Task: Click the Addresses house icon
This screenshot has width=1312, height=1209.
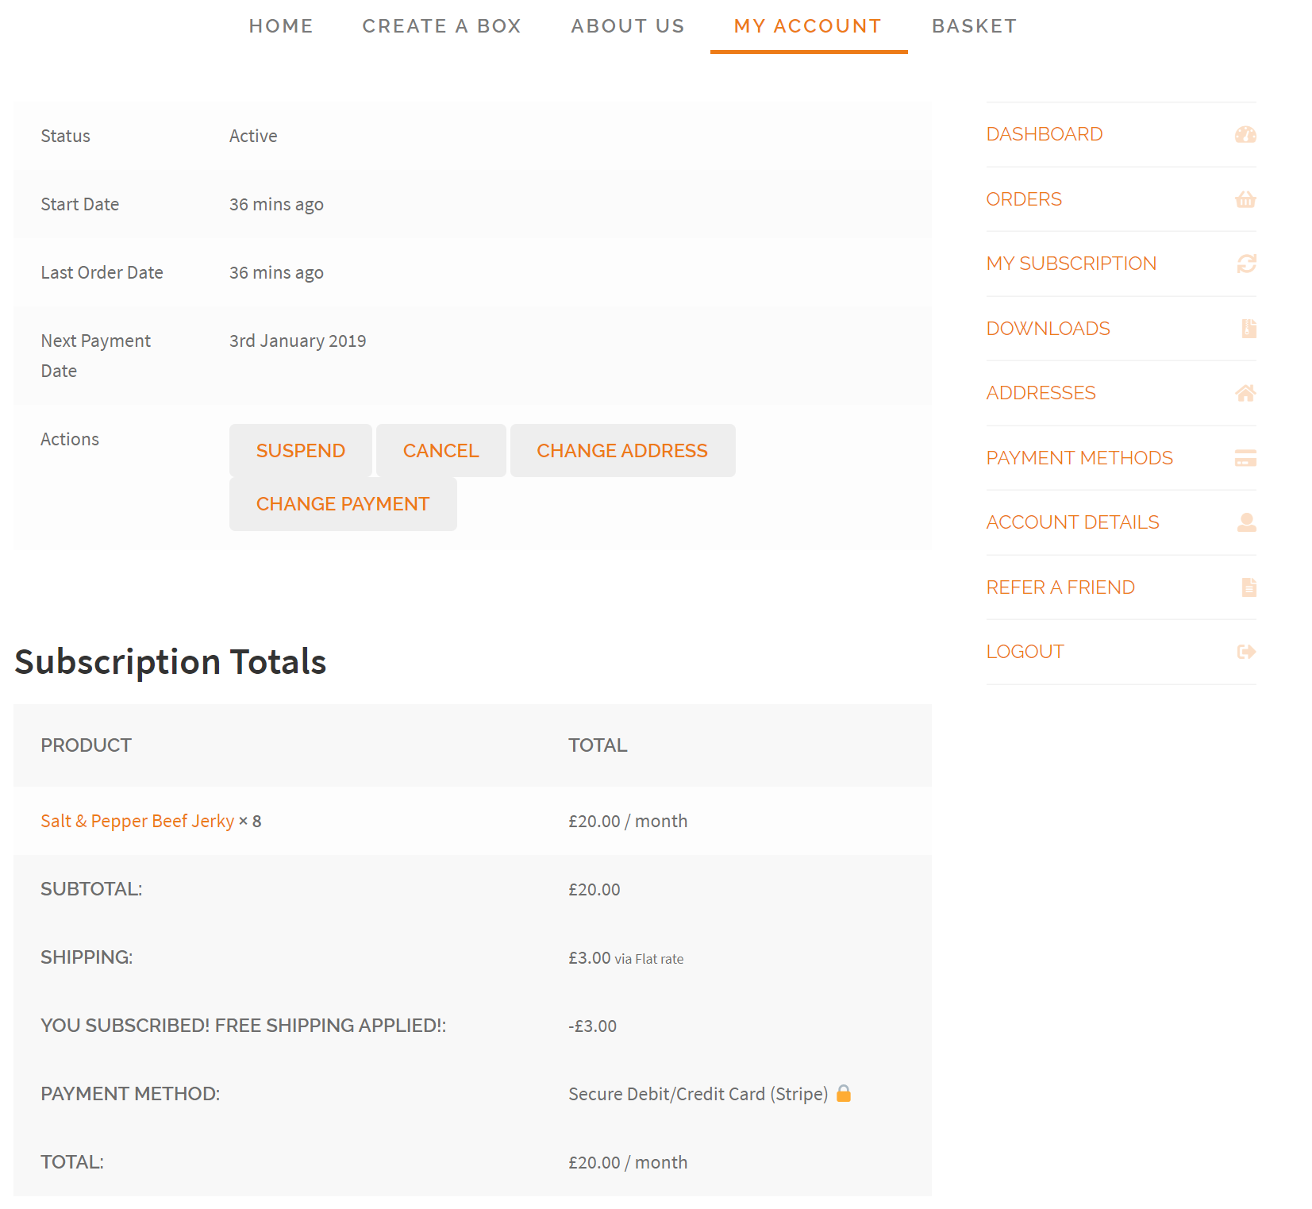Action: coord(1245,393)
